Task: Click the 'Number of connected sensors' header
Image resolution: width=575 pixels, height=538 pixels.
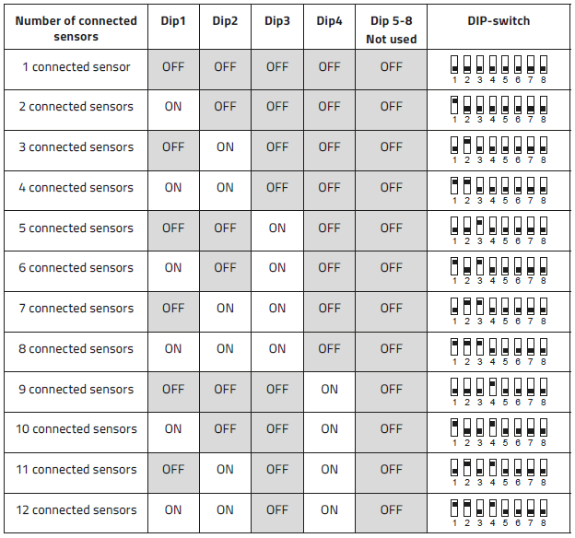Action: pyautogui.click(x=76, y=27)
